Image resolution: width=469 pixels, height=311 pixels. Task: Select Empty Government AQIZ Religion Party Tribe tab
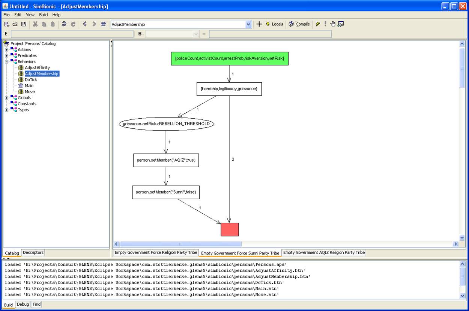[324, 253]
